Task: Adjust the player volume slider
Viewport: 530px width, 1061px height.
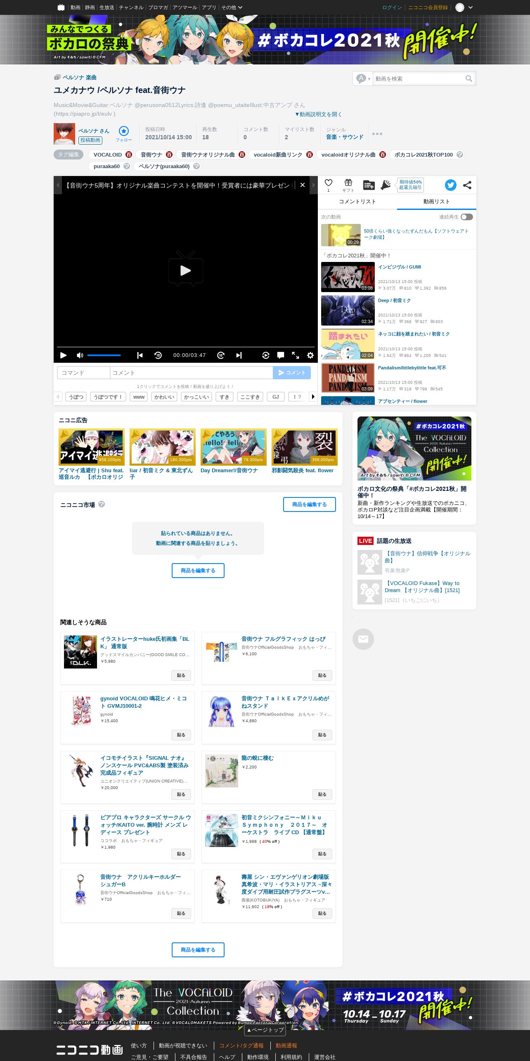Action: [104, 355]
